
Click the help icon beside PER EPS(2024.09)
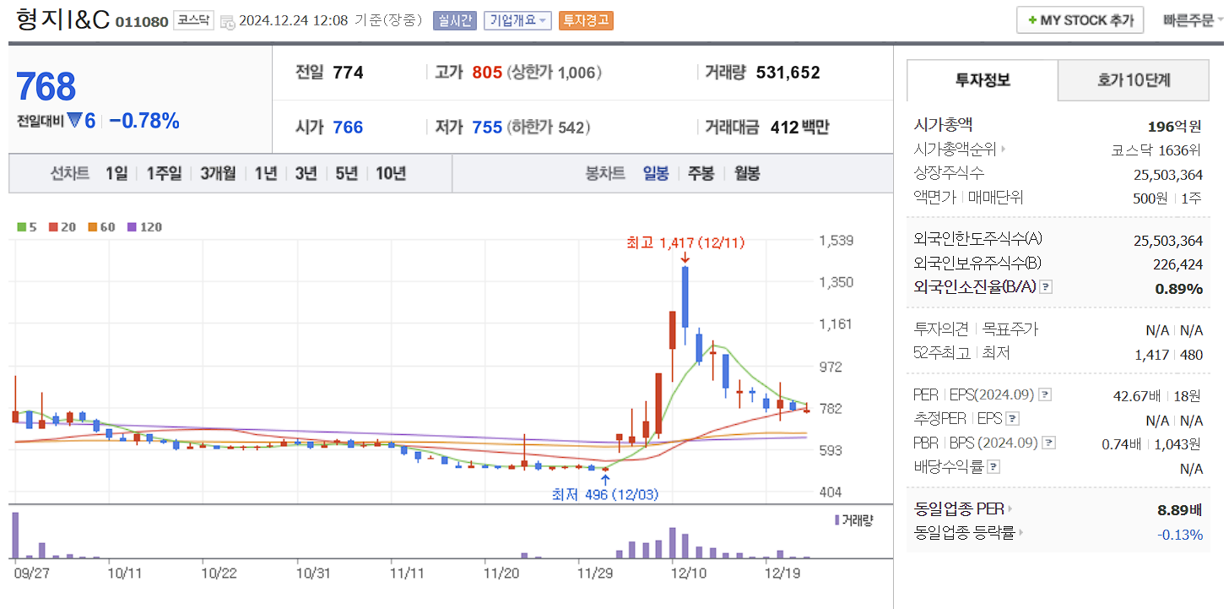click(1047, 394)
